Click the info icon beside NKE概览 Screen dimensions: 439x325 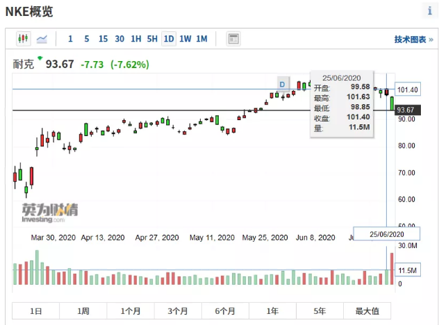(430, 11)
